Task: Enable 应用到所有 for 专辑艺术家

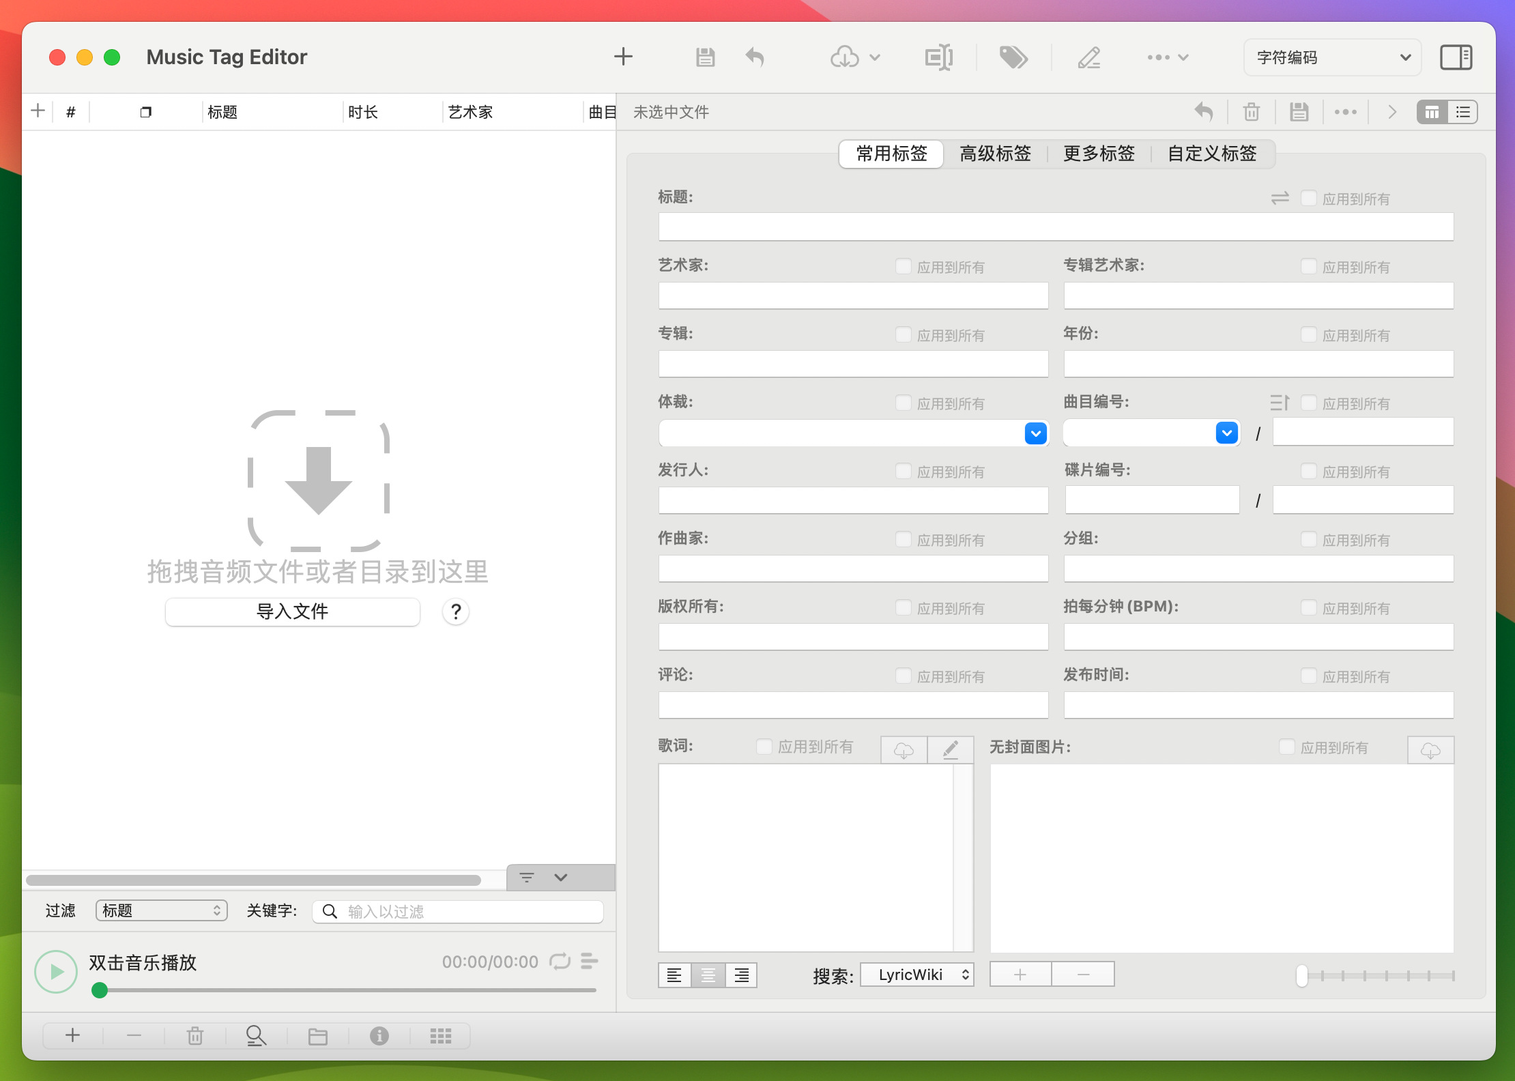Action: (x=1308, y=267)
